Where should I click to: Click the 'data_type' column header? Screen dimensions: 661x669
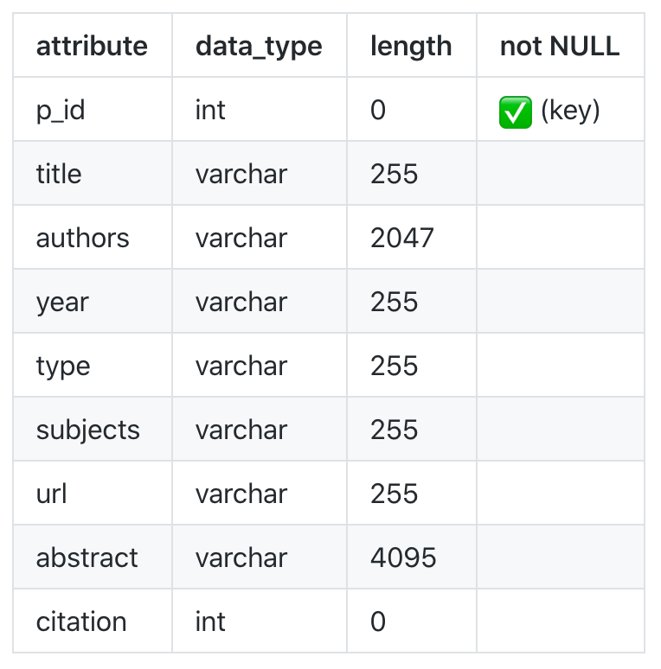tap(259, 47)
